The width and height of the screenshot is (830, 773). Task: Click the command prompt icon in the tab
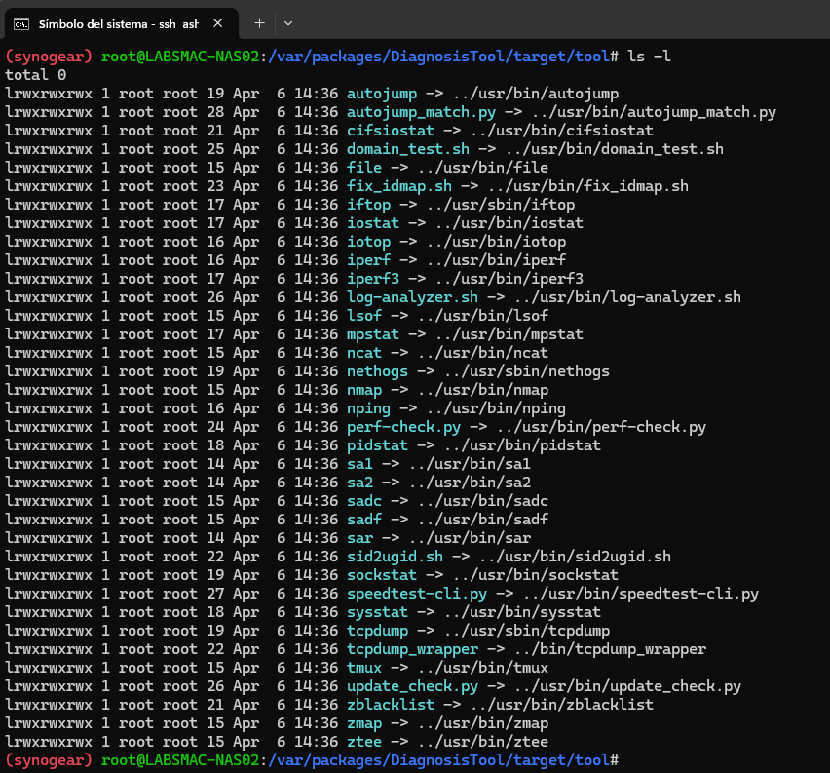point(21,22)
